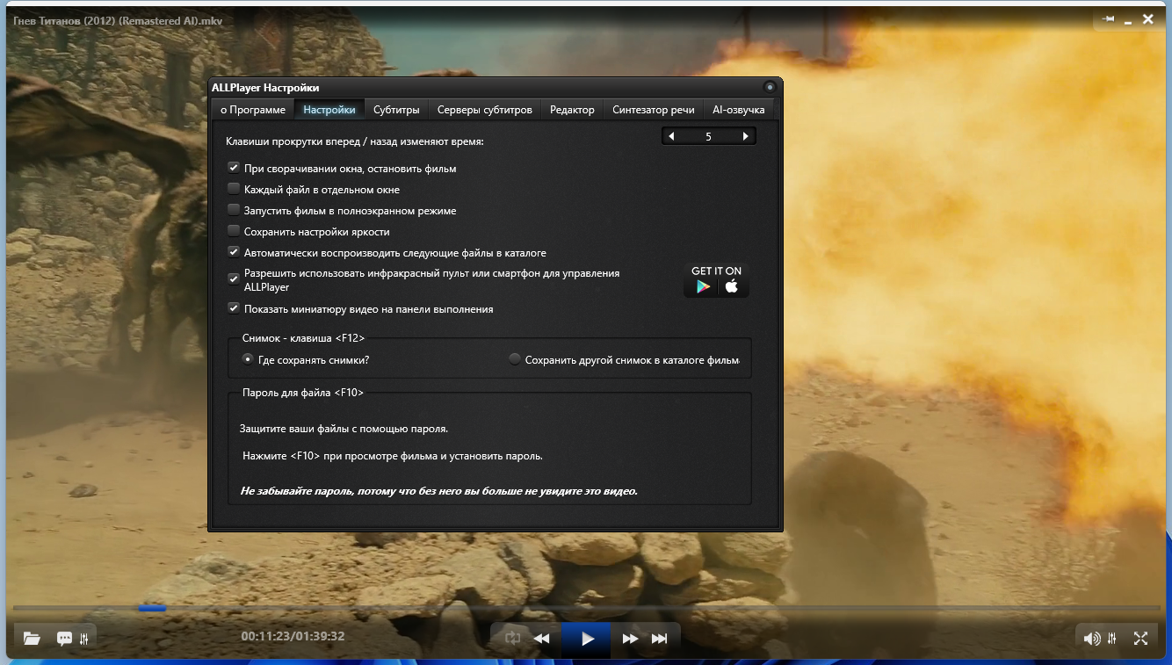Viewport: 1172px width, 665px height.
Task: Toggle infrared remote or smartphone control checkbox
Action: click(234, 279)
